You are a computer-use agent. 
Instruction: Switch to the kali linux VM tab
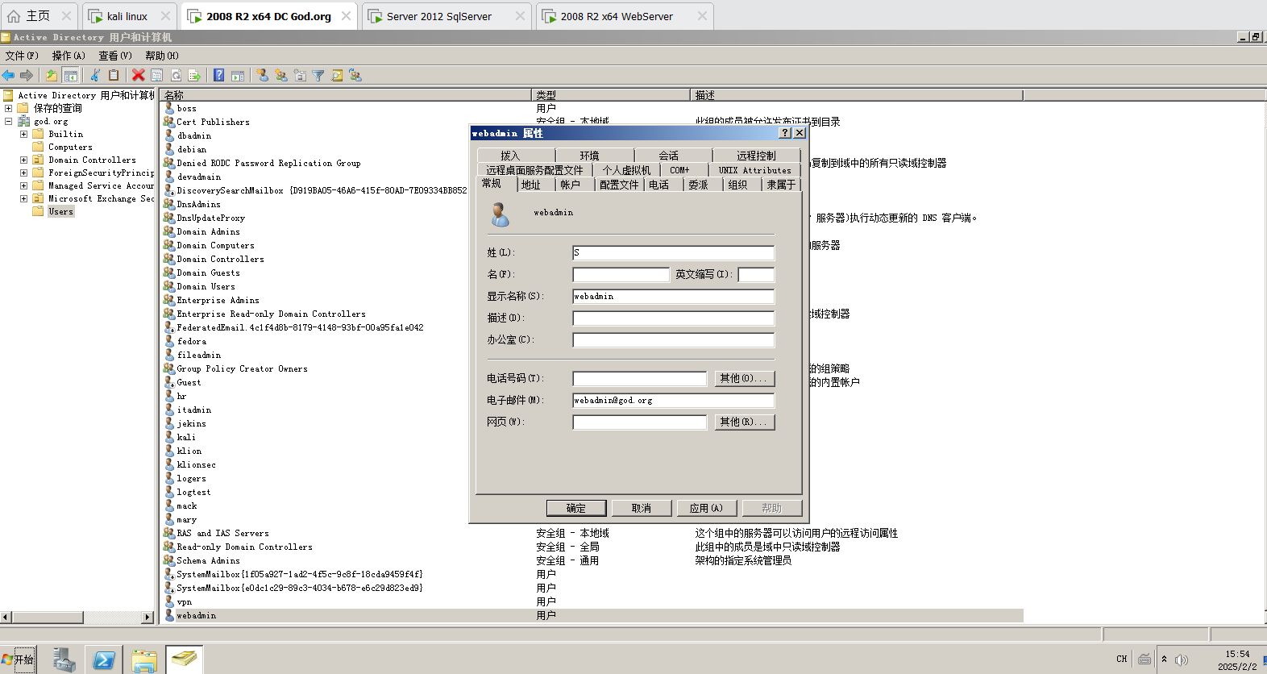click(127, 16)
